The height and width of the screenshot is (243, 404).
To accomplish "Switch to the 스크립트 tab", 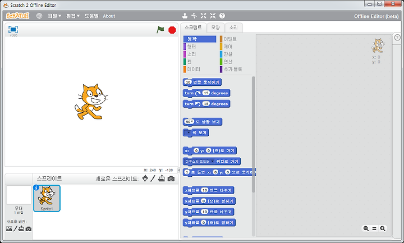I will [x=193, y=27].
